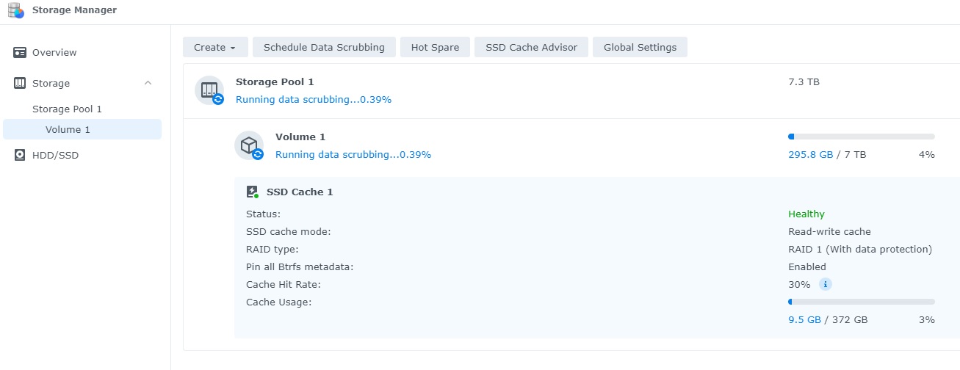Open the Overview page

point(54,53)
